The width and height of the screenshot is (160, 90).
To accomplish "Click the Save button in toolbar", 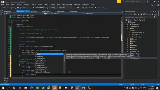I will [x=18, y=8].
